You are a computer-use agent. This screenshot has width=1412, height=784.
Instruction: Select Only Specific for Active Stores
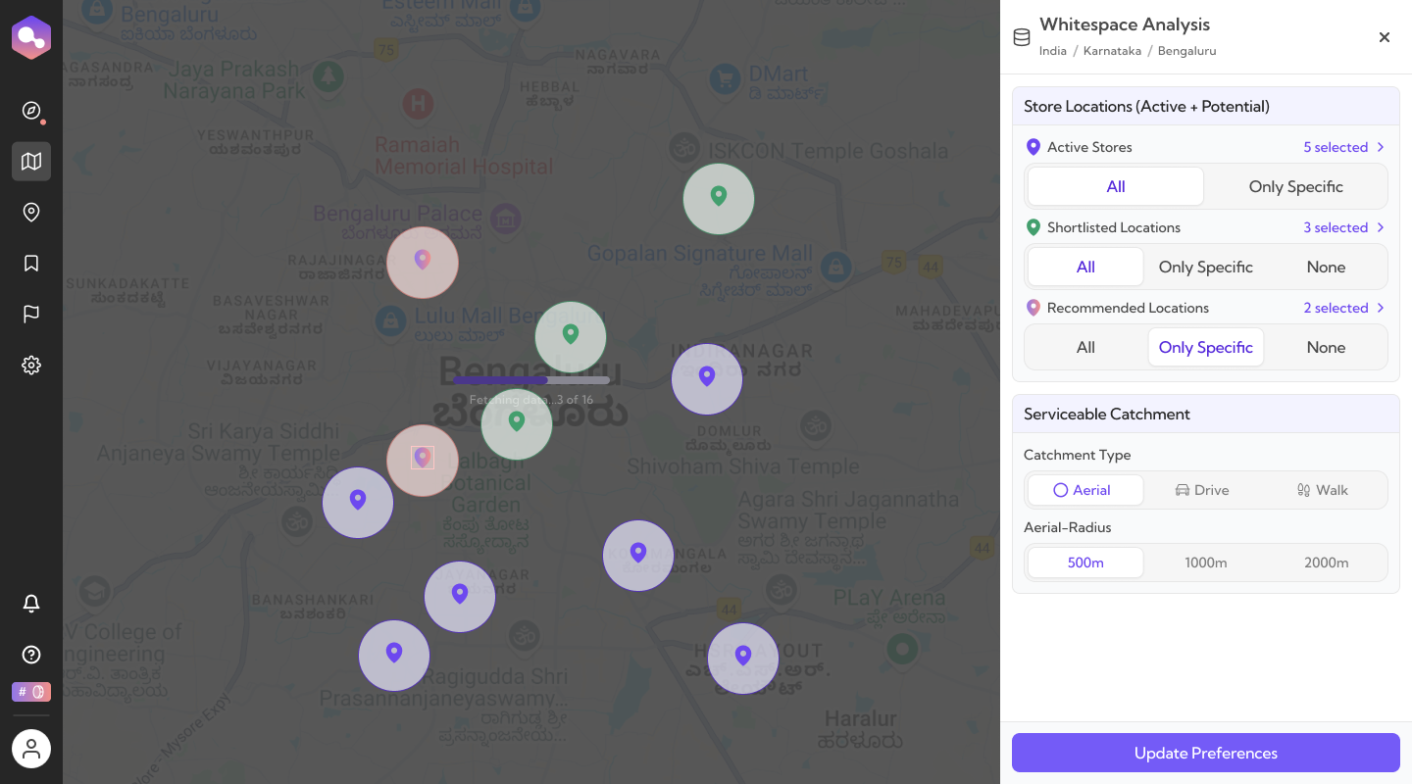coord(1295,186)
